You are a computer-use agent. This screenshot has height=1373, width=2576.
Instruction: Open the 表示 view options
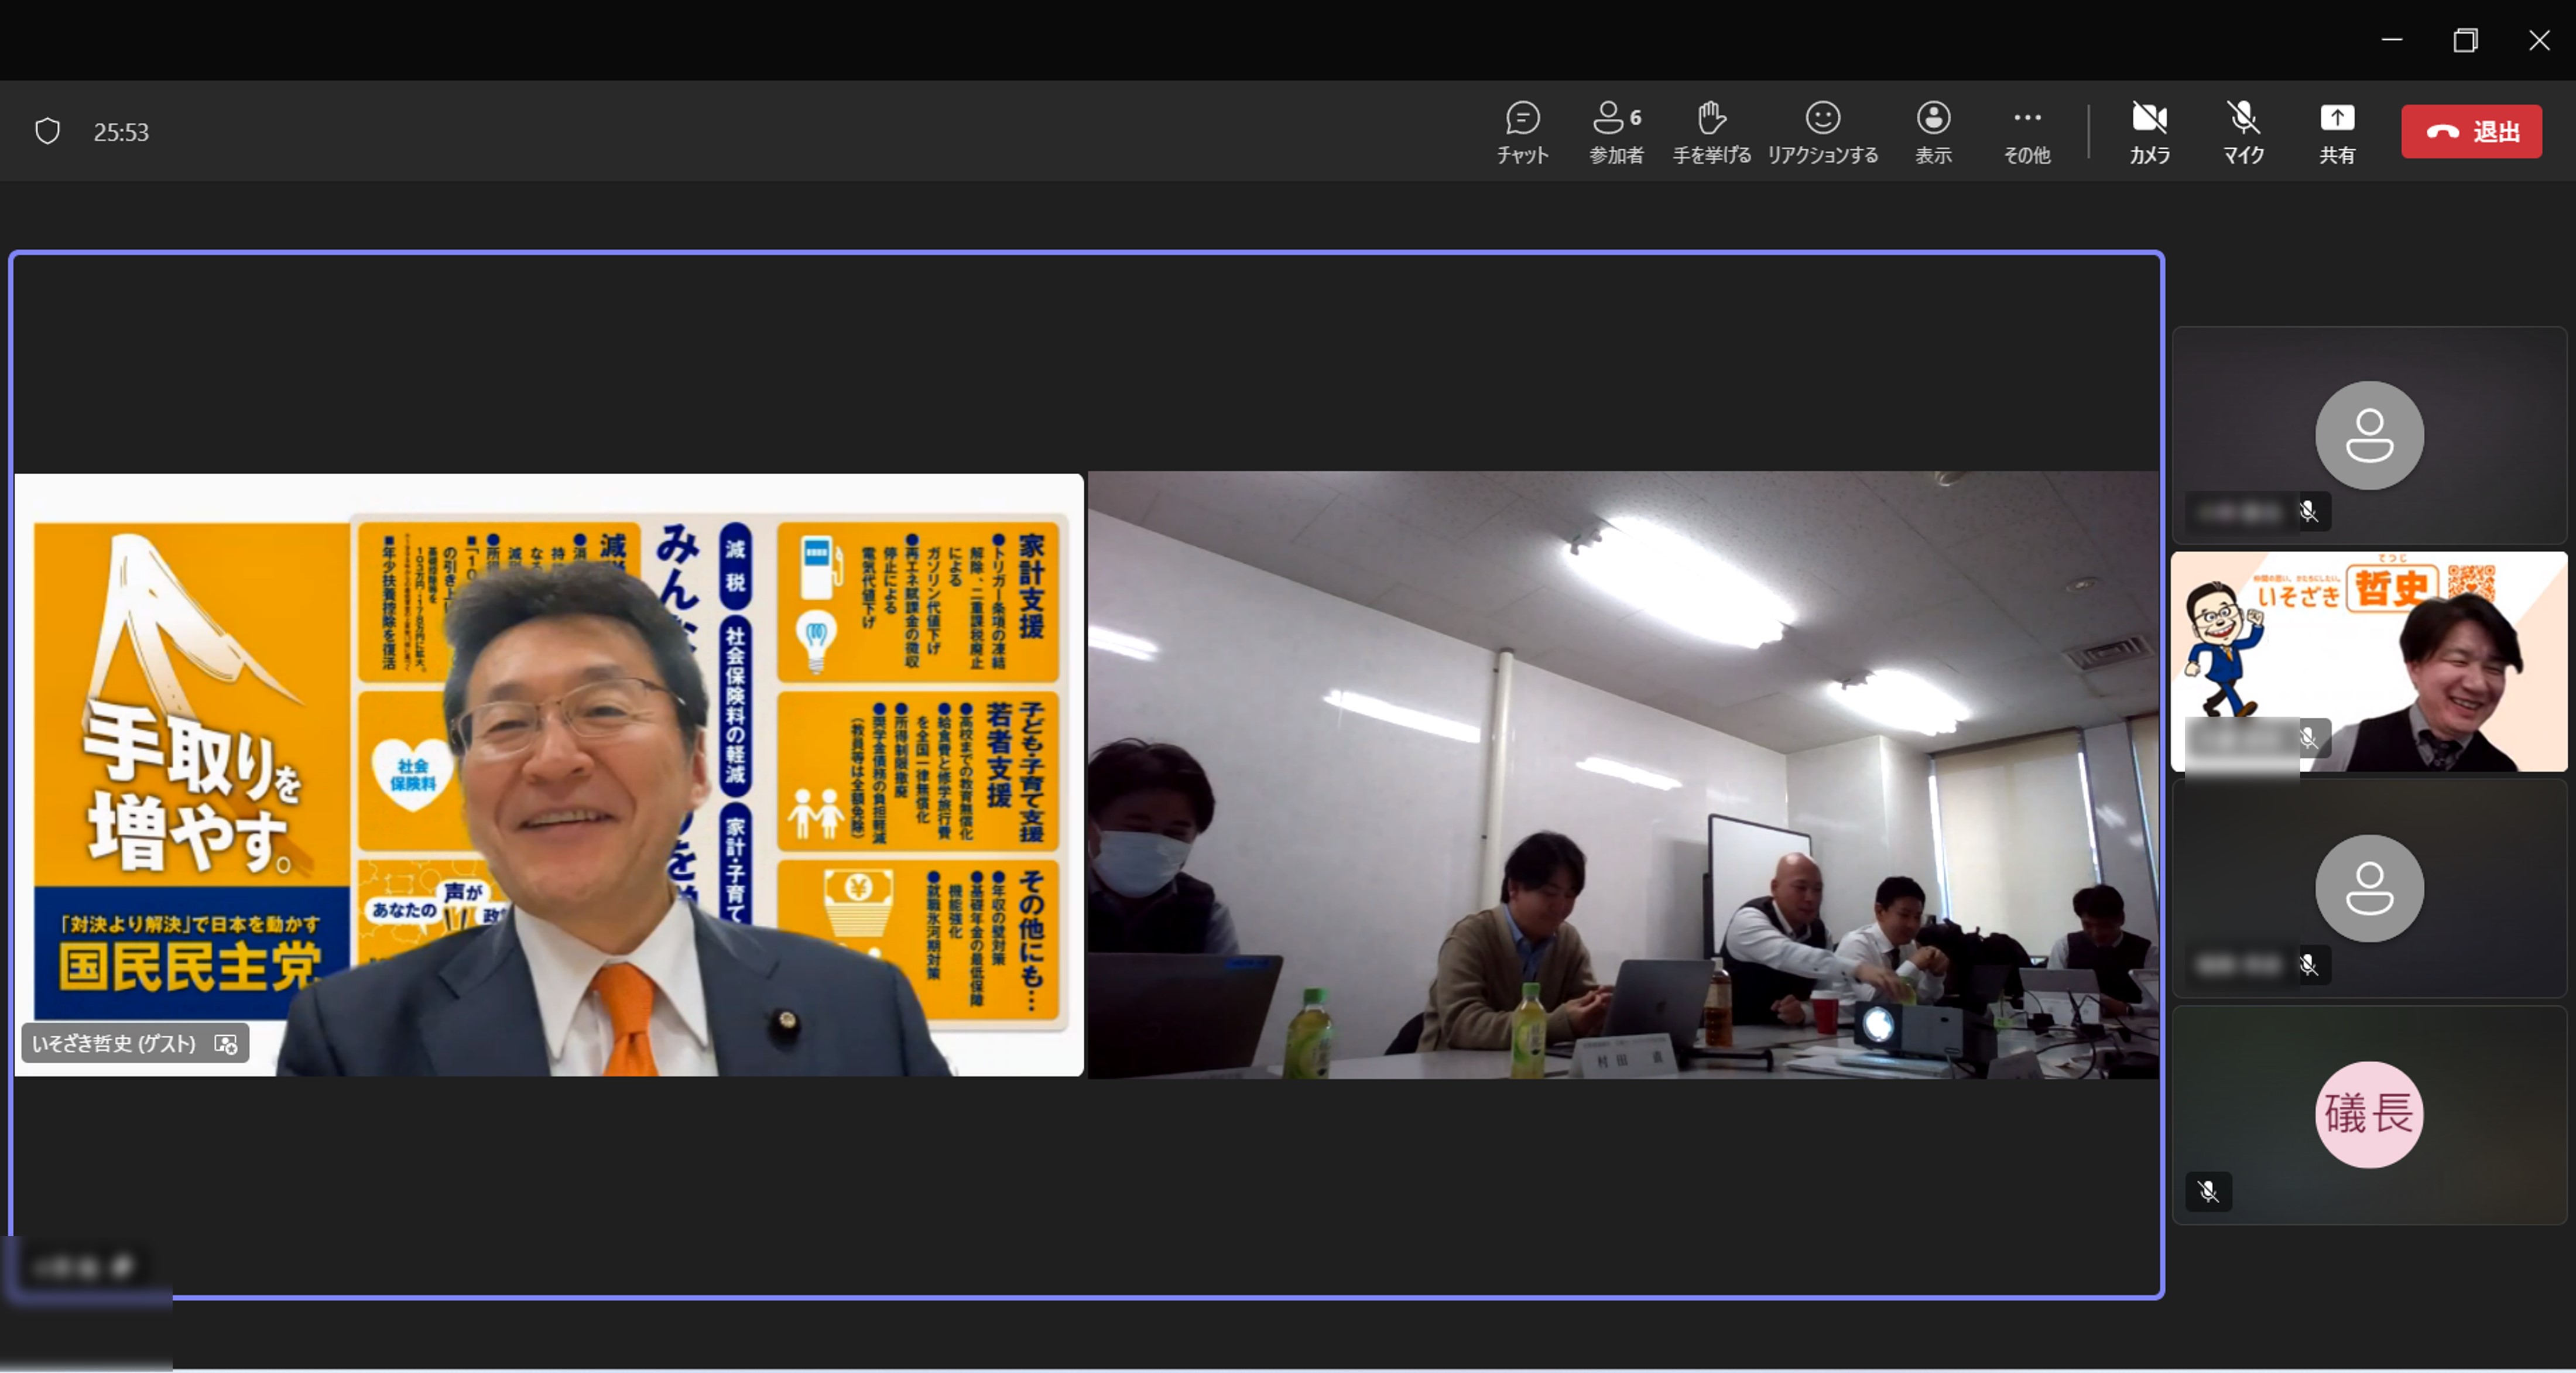tap(1933, 132)
